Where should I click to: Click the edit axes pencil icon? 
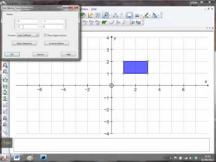90,15
